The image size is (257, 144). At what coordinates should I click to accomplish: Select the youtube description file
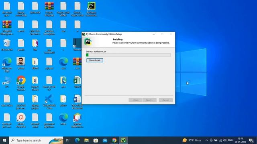tap(49, 28)
